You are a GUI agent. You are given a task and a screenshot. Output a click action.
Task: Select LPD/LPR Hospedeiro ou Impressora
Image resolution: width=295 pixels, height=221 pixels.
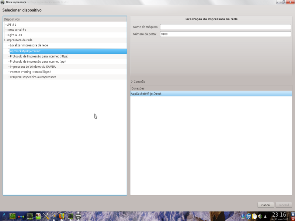33,77
